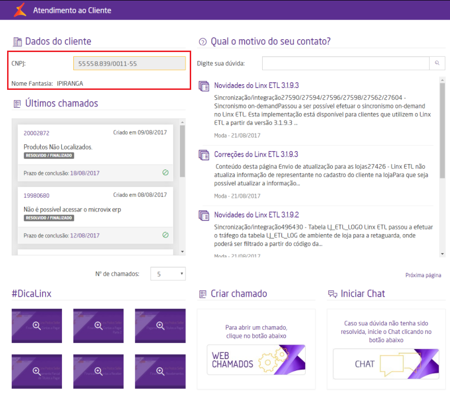Open third DicaLinx video thumbnail, top row
The image size is (450, 394).
pyautogui.click(x=160, y=326)
